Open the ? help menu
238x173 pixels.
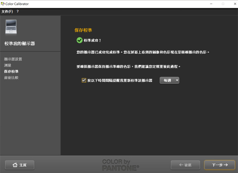click(18, 12)
